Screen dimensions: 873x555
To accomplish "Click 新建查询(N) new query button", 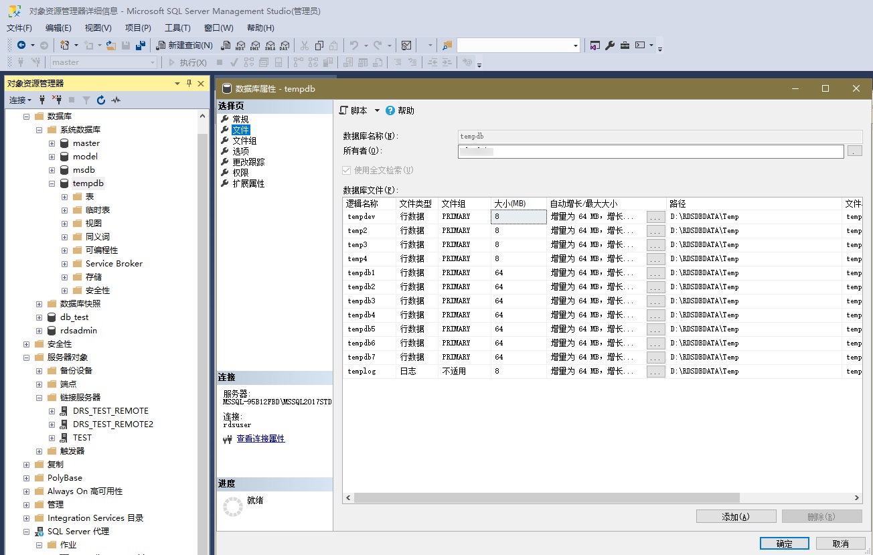I will tap(184, 46).
